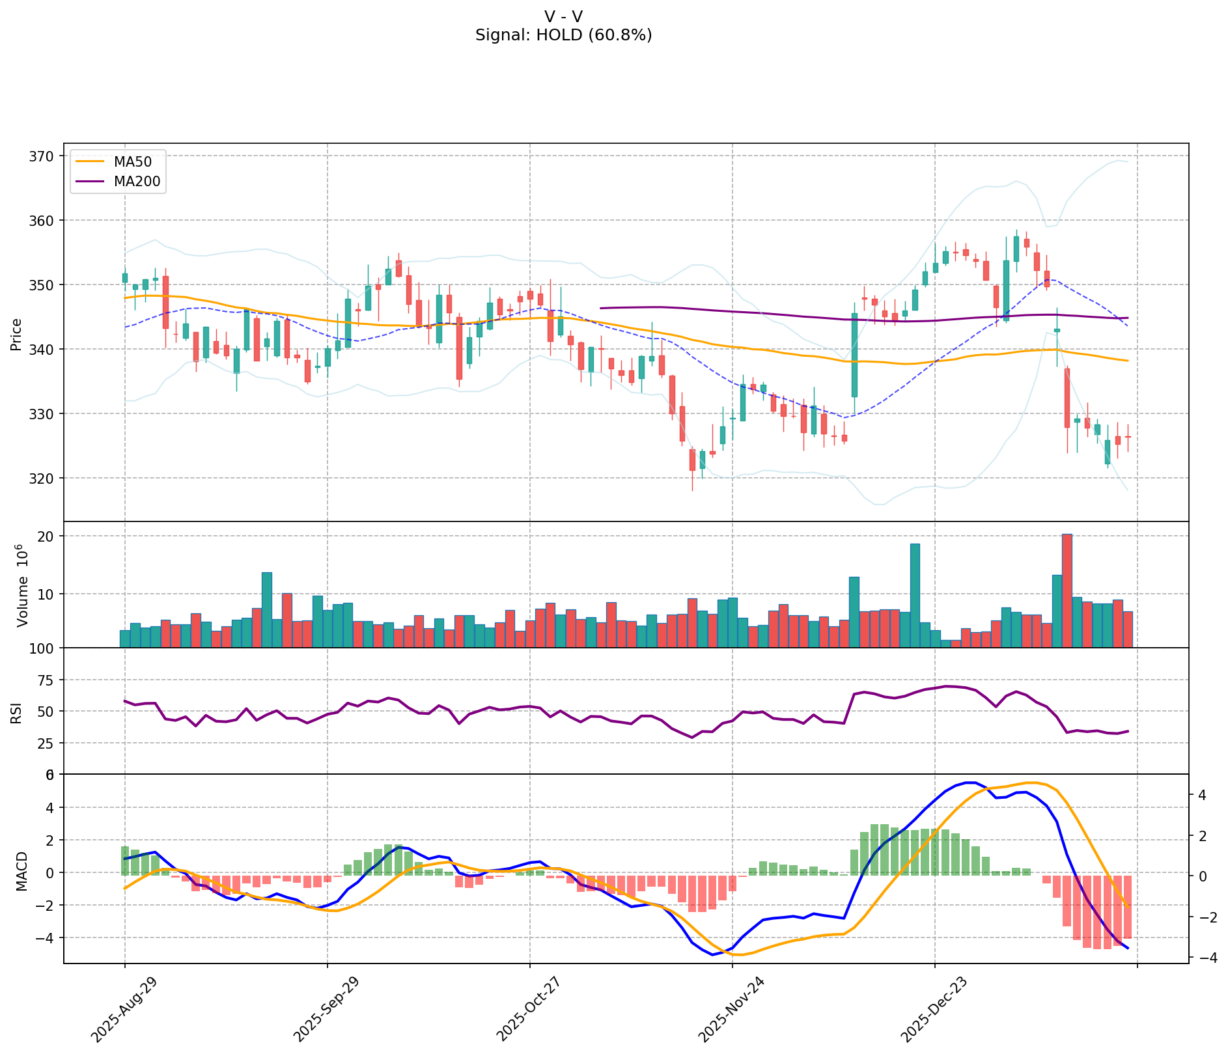The width and height of the screenshot is (1228, 1054).
Task: Click the MA50 legend label
Action: 132,162
